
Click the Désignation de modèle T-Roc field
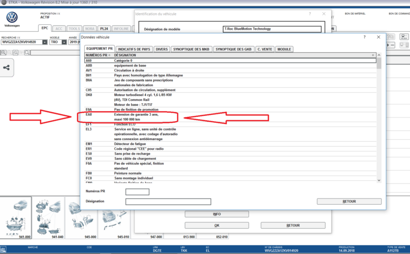(272, 29)
